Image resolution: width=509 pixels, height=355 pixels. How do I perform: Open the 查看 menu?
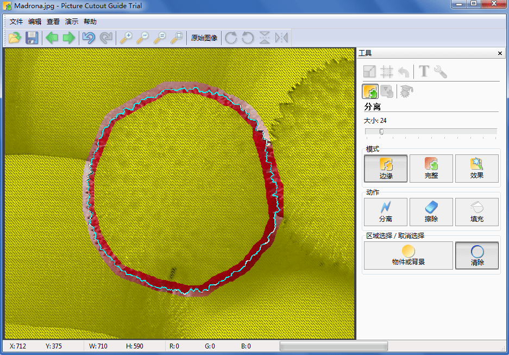(x=53, y=22)
